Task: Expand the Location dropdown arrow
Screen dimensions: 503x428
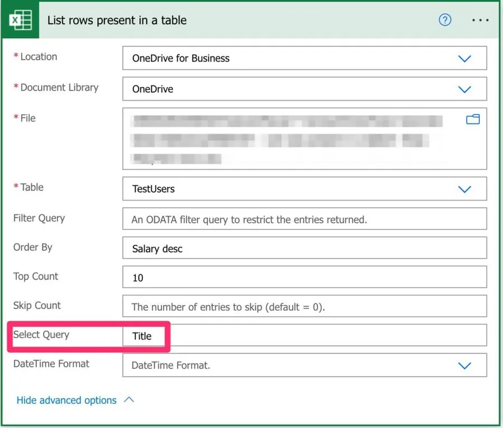Action: [x=464, y=58]
